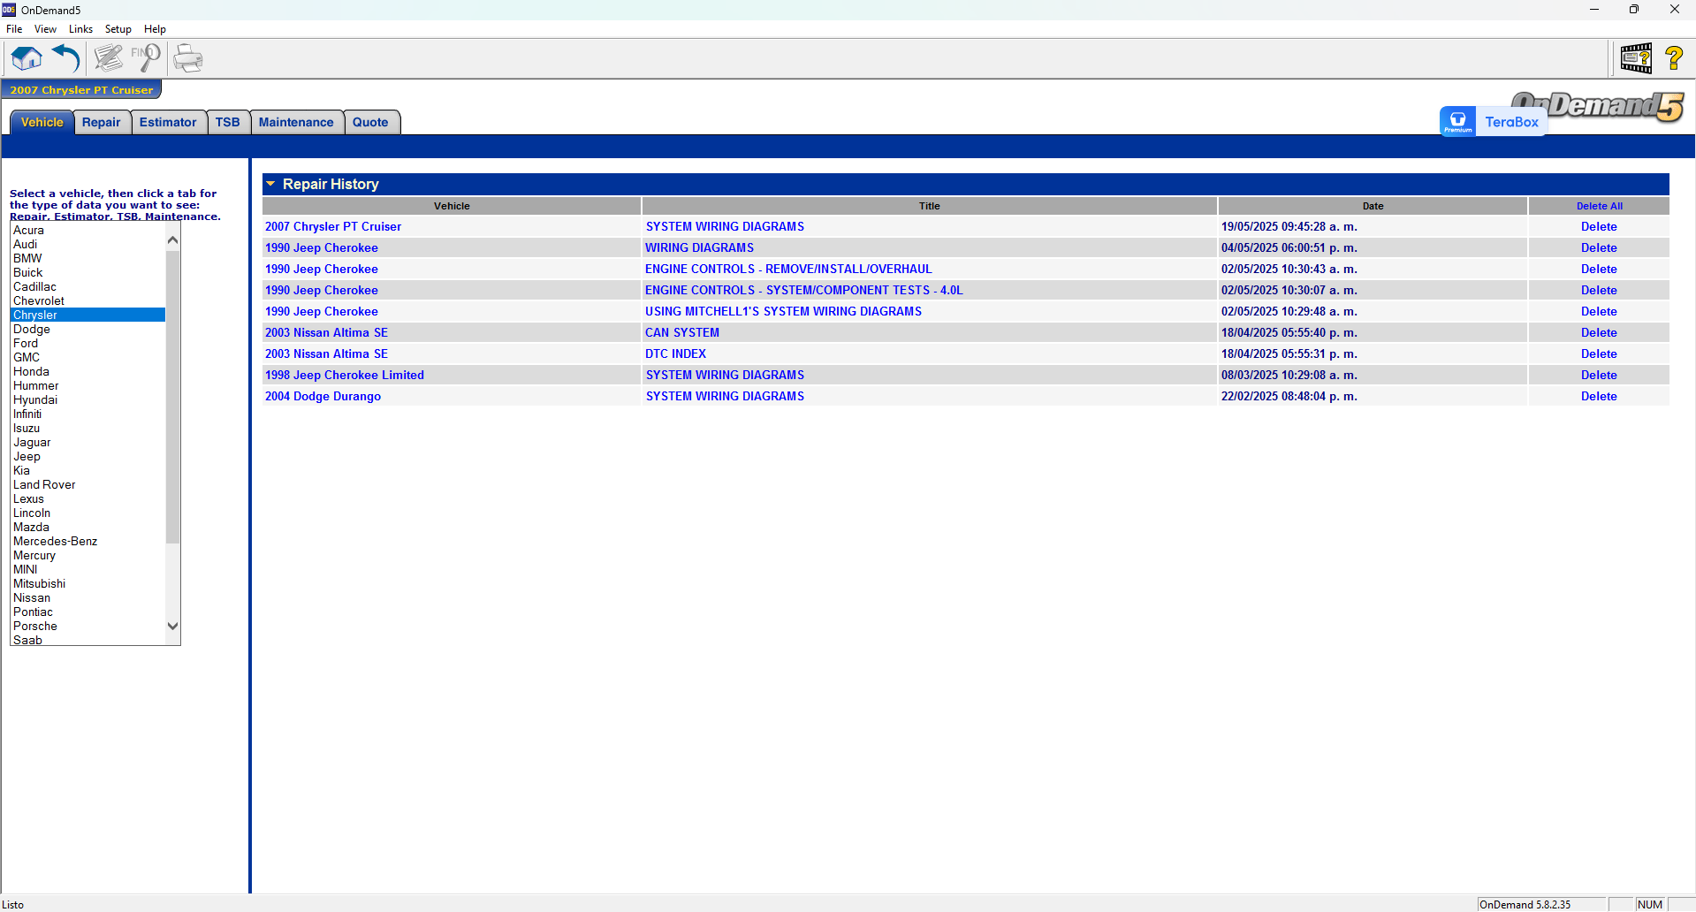Collapse the Repair History section arrow
Image resolution: width=1696 pixels, height=912 pixels.
coord(270,184)
